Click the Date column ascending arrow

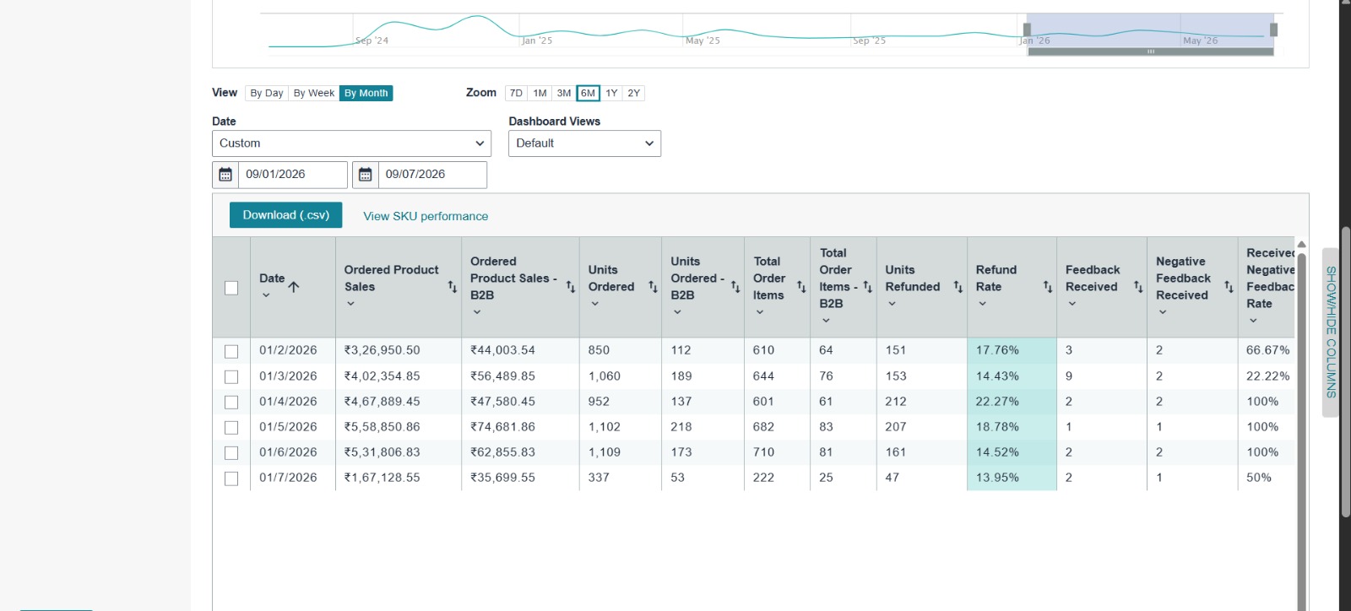[x=294, y=287]
